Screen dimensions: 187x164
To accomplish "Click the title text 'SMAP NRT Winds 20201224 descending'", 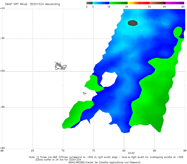I will [32, 4].
